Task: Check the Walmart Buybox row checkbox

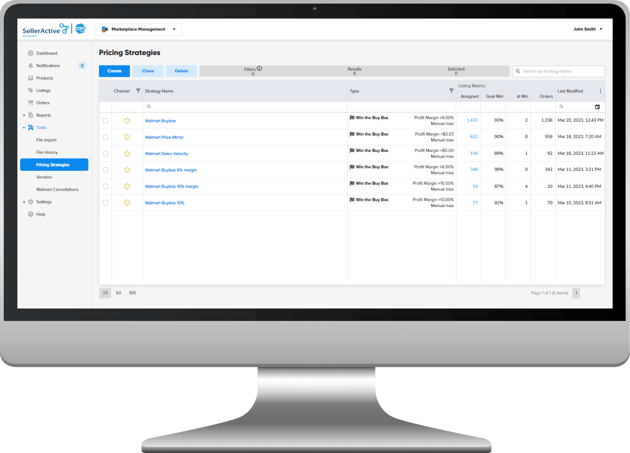Action: (106, 120)
